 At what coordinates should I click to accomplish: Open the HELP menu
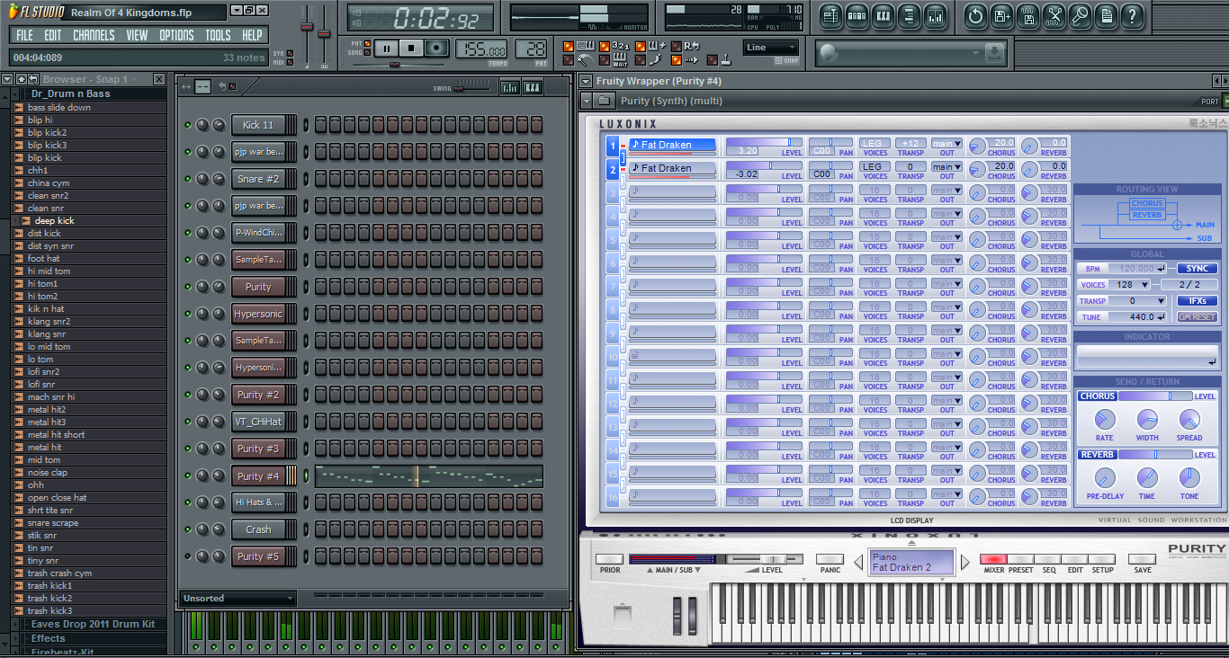[253, 35]
